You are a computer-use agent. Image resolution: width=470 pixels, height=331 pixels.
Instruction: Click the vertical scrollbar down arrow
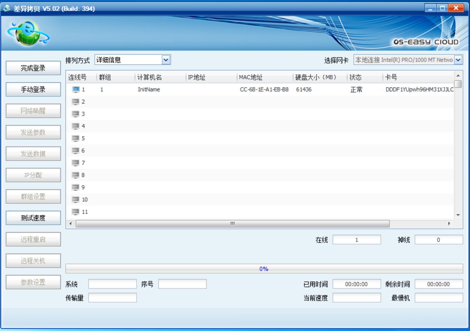tap(458, 215)
